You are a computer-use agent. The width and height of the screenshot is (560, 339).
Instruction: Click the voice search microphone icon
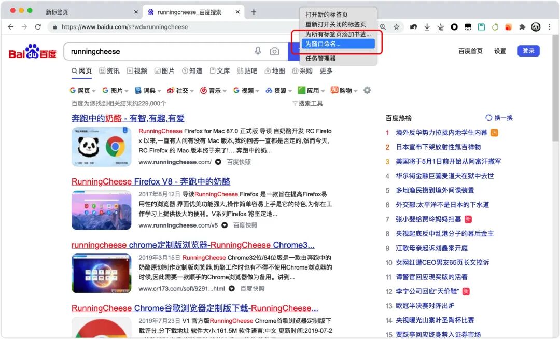point(258,51)
